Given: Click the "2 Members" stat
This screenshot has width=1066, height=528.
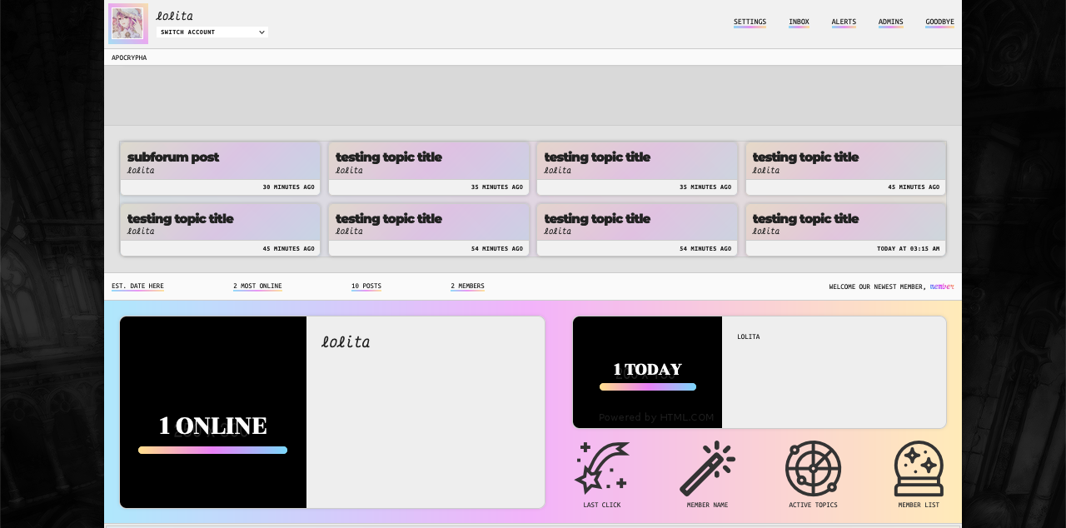Looking at the screenshot, I should 467,286.
